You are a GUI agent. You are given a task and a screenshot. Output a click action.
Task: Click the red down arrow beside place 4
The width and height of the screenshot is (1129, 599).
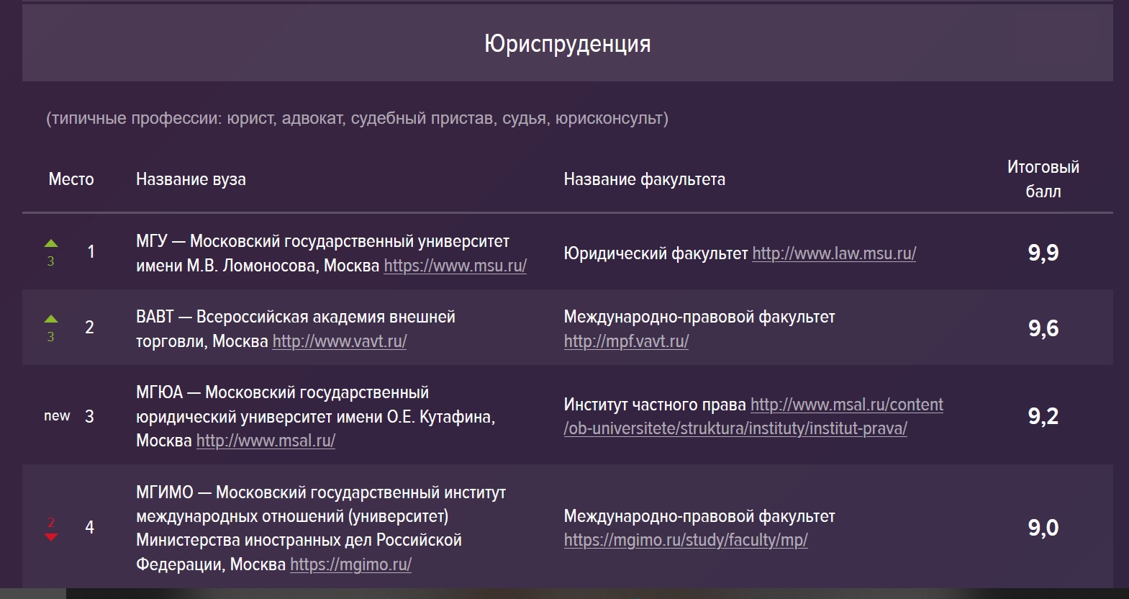point(51,537)
